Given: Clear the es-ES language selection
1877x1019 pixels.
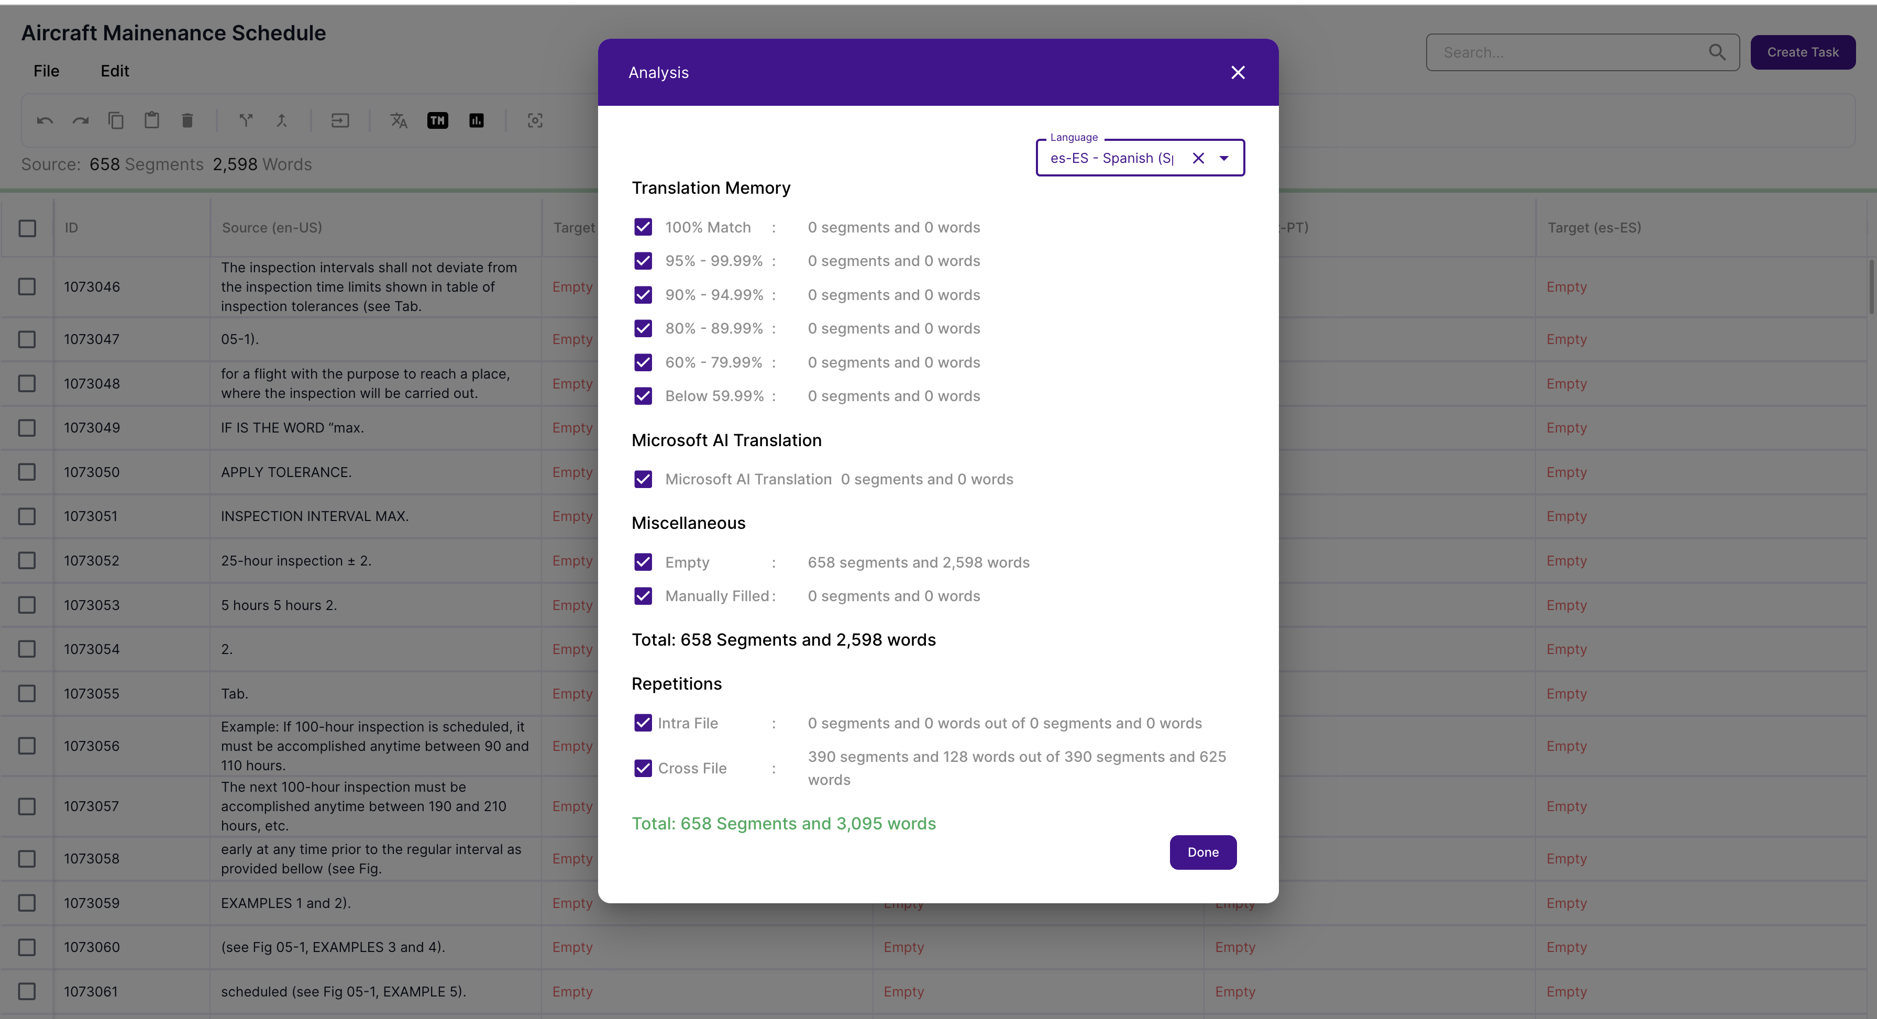Looking at the screenshot, I should pos(1198,158).
